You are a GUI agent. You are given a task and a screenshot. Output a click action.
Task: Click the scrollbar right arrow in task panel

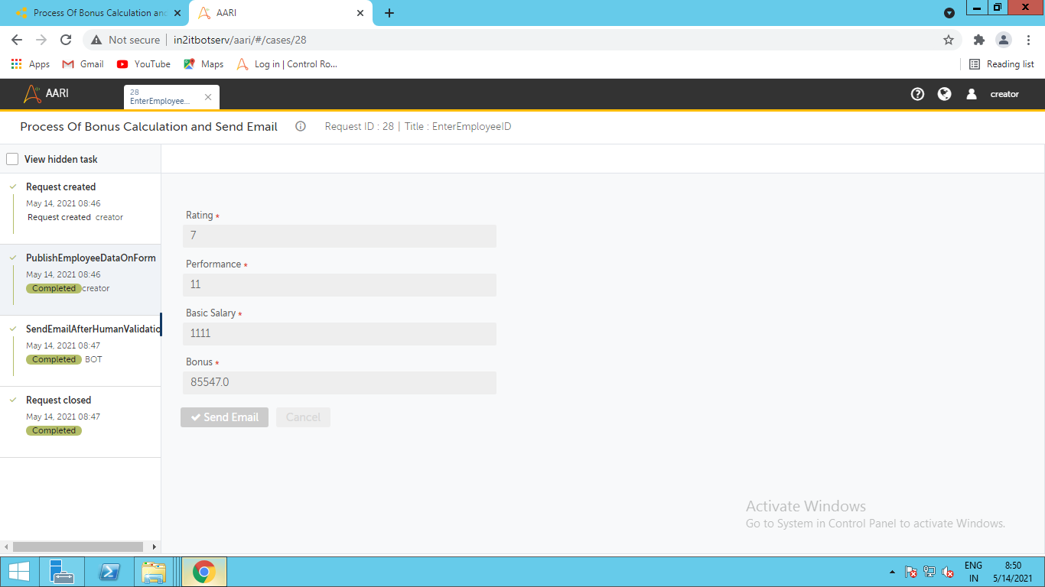pos(155,547)
